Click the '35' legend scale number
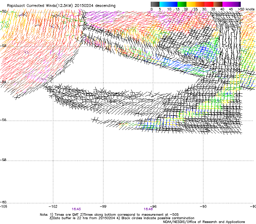The image size is (256, 224). point(213,9)
